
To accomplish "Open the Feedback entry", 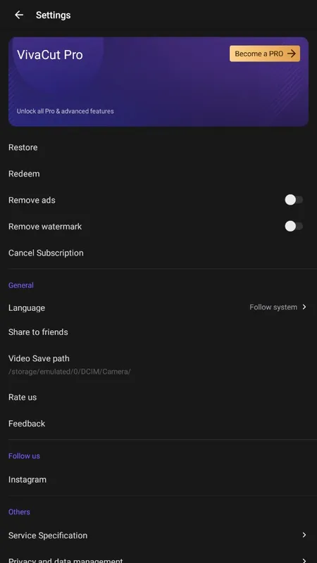I will click(x=158, y=424).
